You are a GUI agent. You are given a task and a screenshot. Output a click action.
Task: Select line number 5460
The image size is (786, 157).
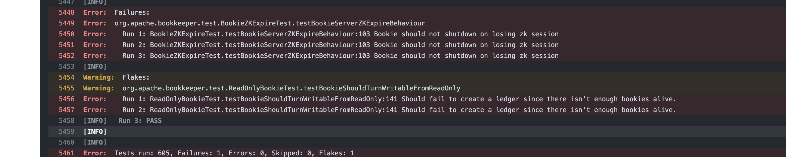67,142
